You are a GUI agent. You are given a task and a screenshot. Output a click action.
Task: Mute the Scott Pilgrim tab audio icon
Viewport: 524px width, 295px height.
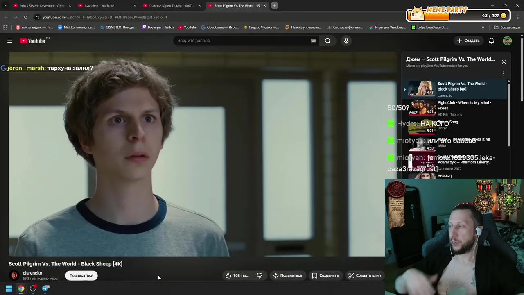pyautogui.click(x=258, y=6)
